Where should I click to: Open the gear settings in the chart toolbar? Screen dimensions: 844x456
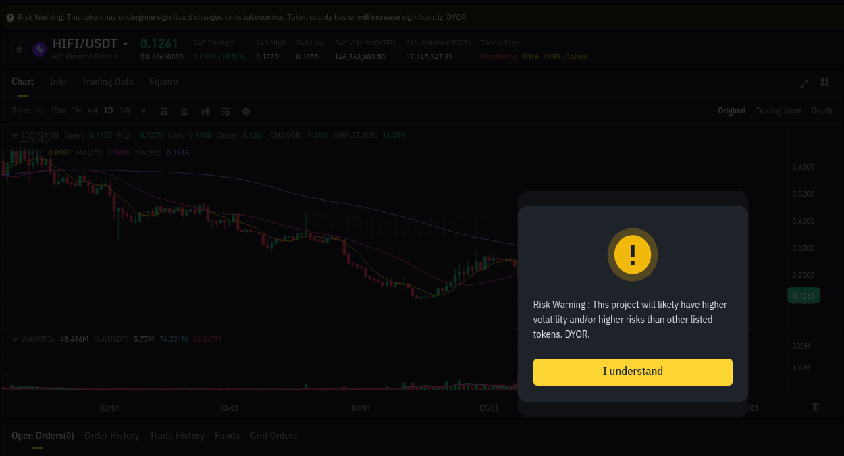pyautogui.click(x=246, y=111)
